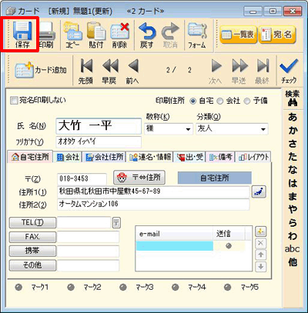Expand the 敬称 dropdown showing 様
The image size is (308, 313).
[x=189, y=129]
